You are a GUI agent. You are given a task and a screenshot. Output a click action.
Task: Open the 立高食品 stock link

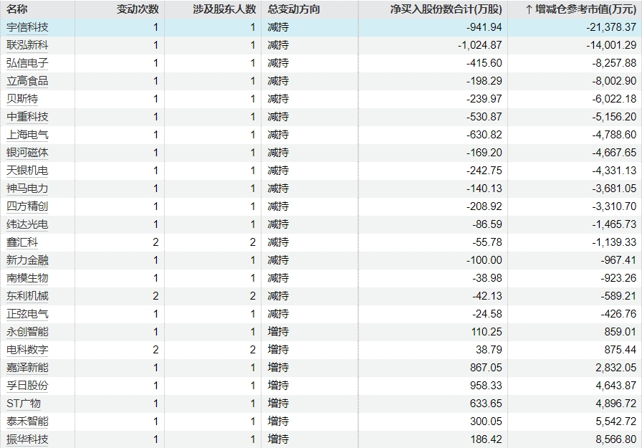coord(27,81)
